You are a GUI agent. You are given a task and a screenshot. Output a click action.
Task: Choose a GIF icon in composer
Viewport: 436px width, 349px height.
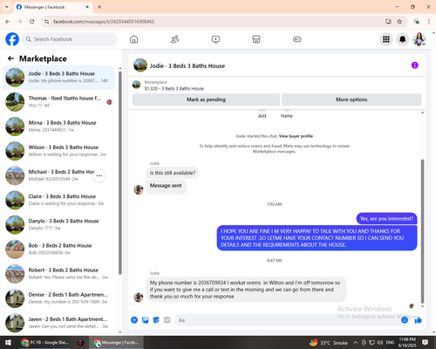(167, 320)
